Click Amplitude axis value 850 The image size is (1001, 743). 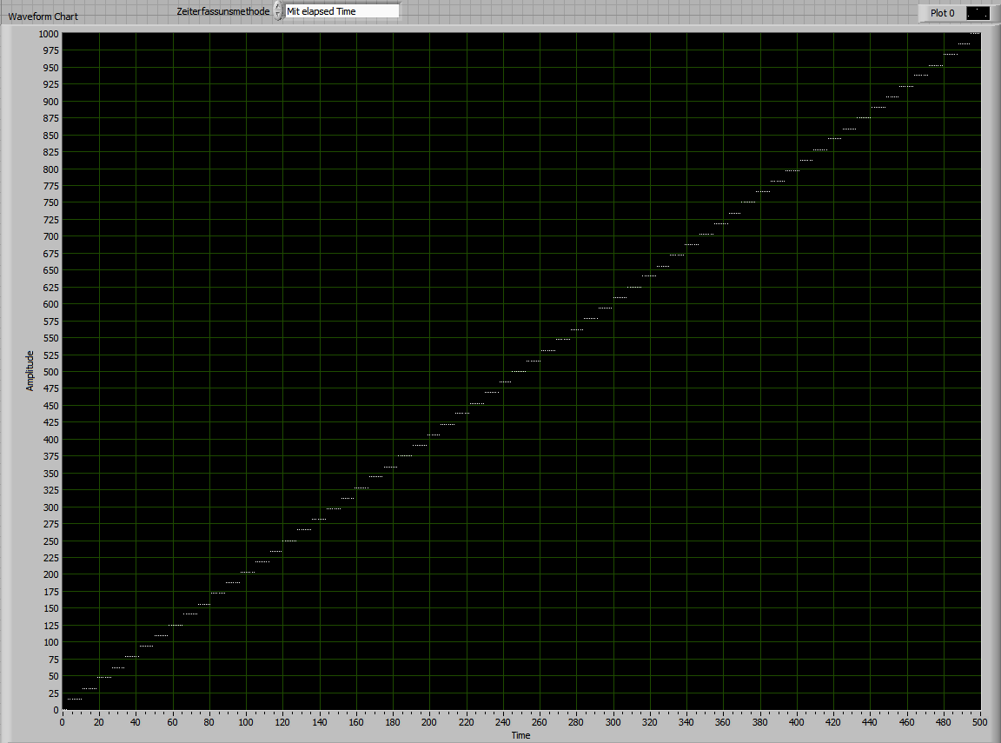pyautogui.click(x=51, y=136)
